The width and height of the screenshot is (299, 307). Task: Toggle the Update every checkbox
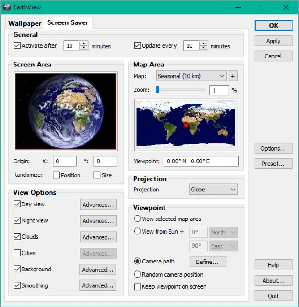tap(137, 45)
